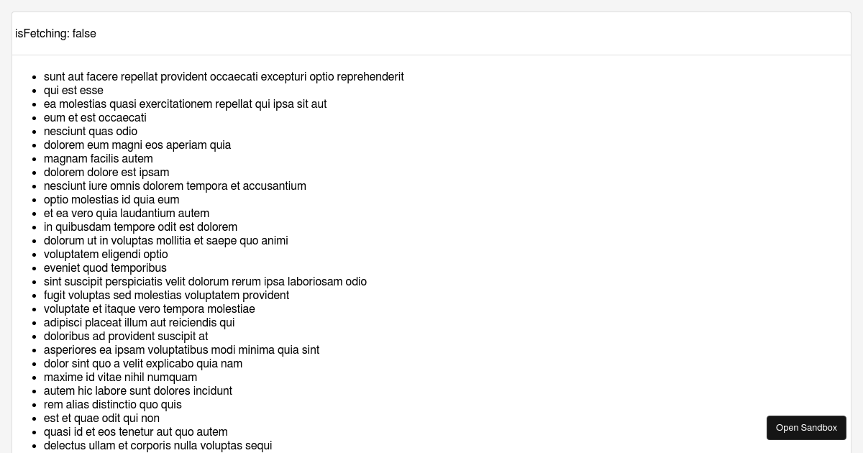
Task: Select the isFetching: false status text
Action: [55, 34]
